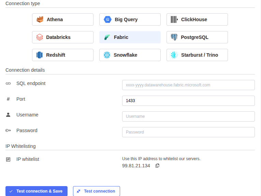The height and width of the screenshot is (196, 261).
Task: Click the Connection details heading
Action: pyautogui.click(x=25, y=70)
